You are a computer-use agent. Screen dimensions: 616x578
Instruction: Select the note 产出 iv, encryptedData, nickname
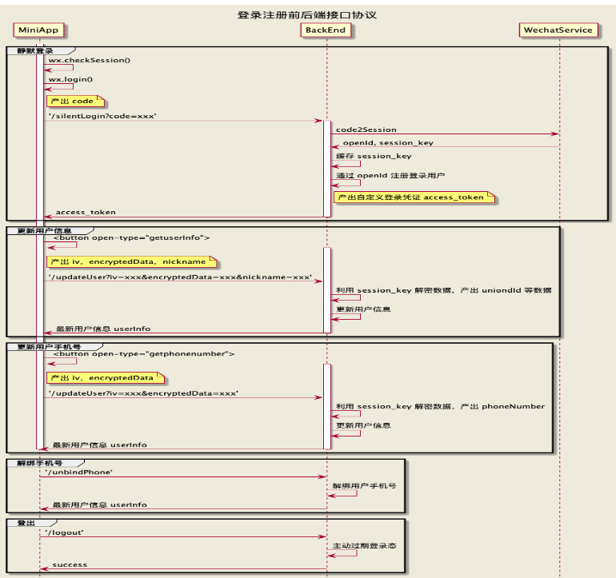(132, 262)
